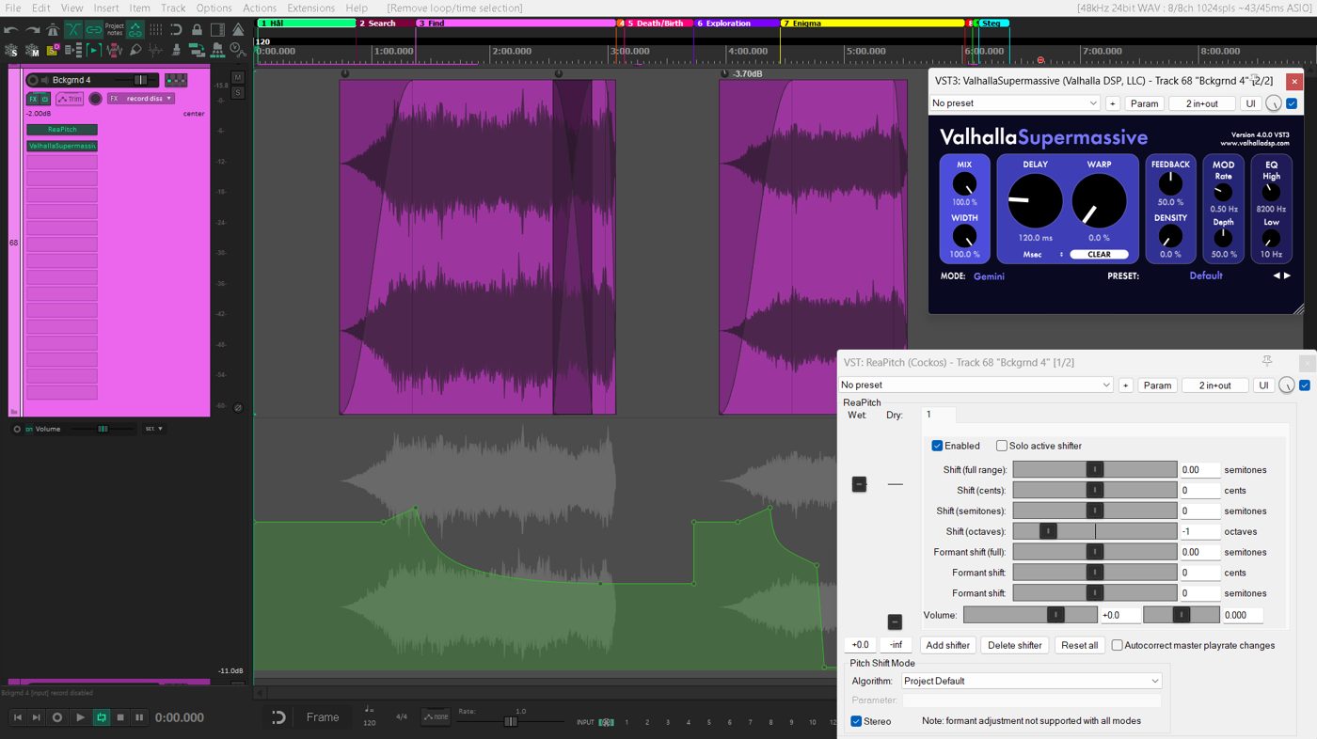Click the yellow S toolbar icon
The image size is (1317, 739).
tap(53, 50)
